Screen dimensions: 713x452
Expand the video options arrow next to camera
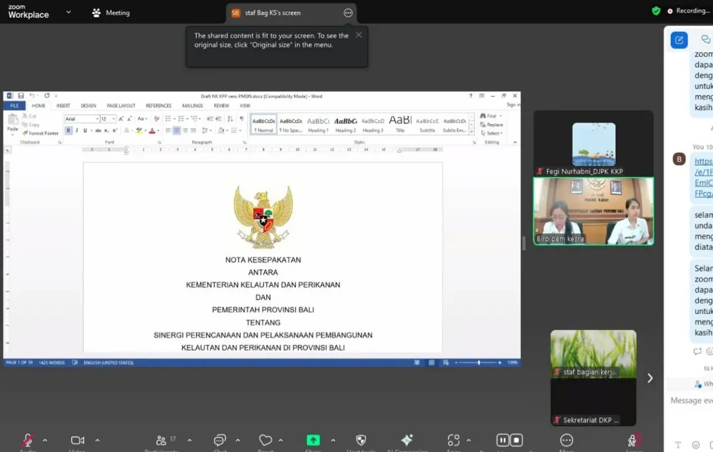click(x=97, y=440)
